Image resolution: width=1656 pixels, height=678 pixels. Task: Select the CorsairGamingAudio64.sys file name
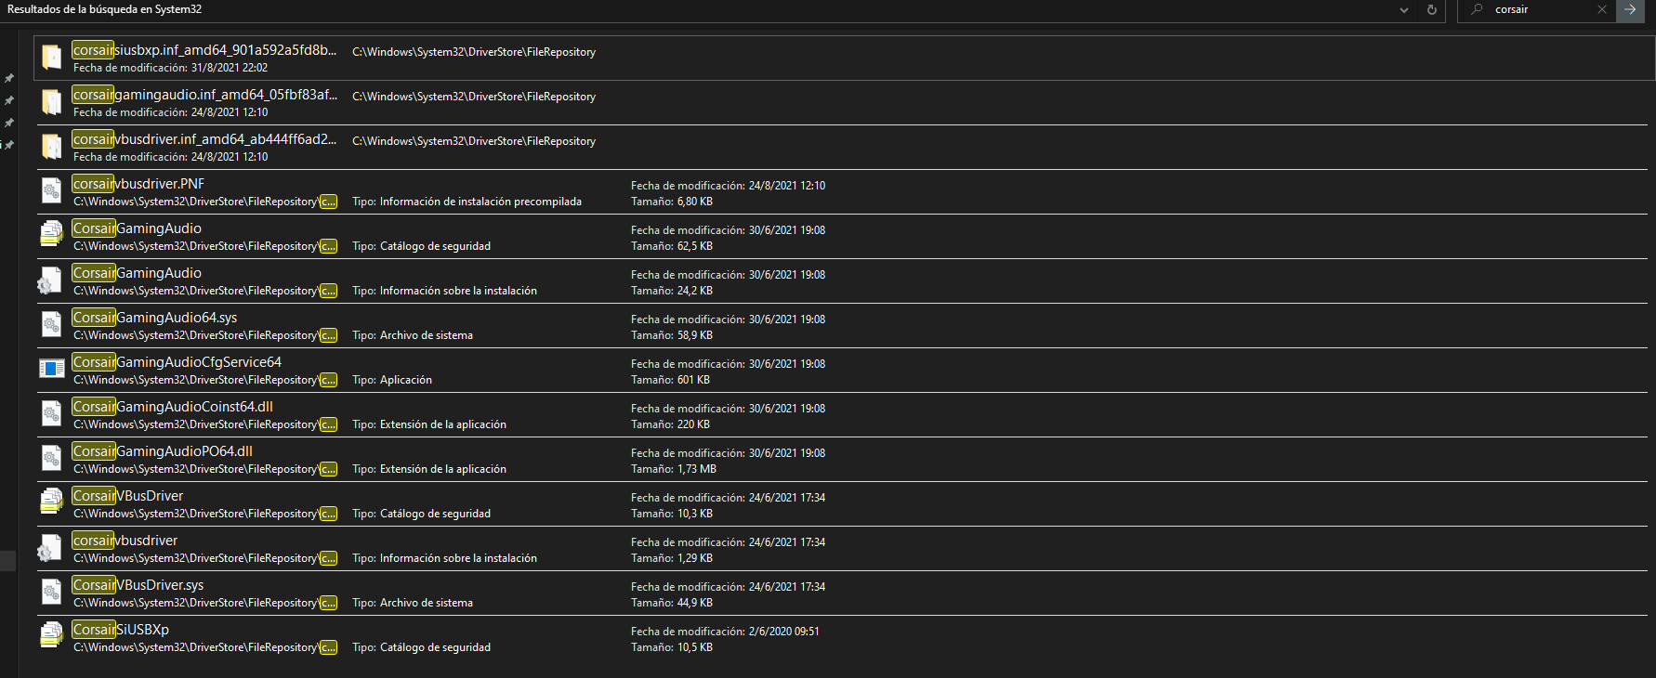155,318
